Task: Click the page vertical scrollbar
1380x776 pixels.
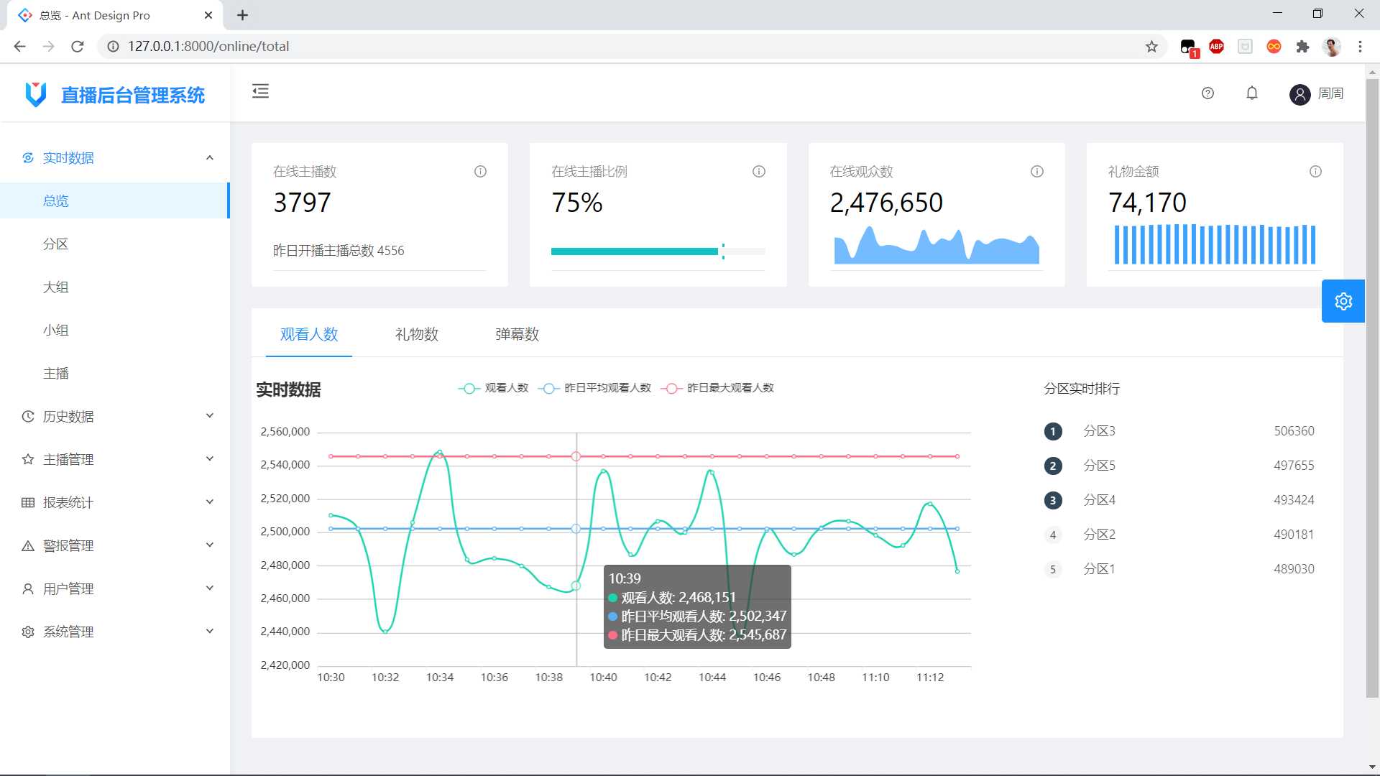Action: pos(1372,388)
